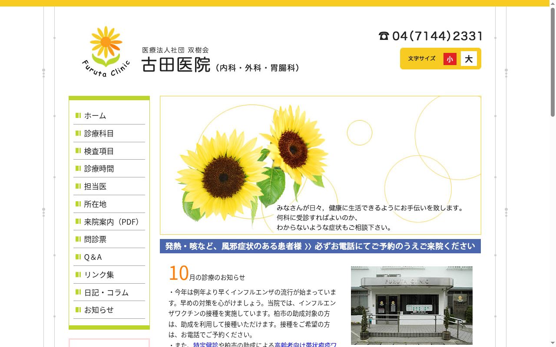Viewport: 556px width, 347px height.
Task: Open the 来院案内（PDF）link
Action: (109, 222)
